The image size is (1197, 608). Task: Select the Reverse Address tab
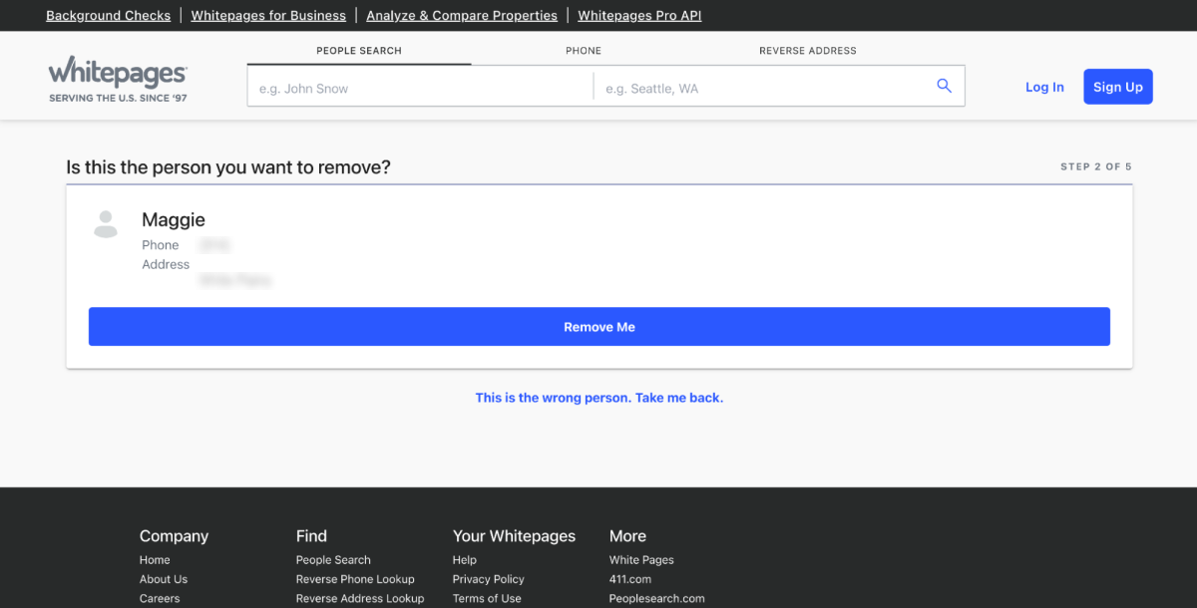tap(807, 51)
